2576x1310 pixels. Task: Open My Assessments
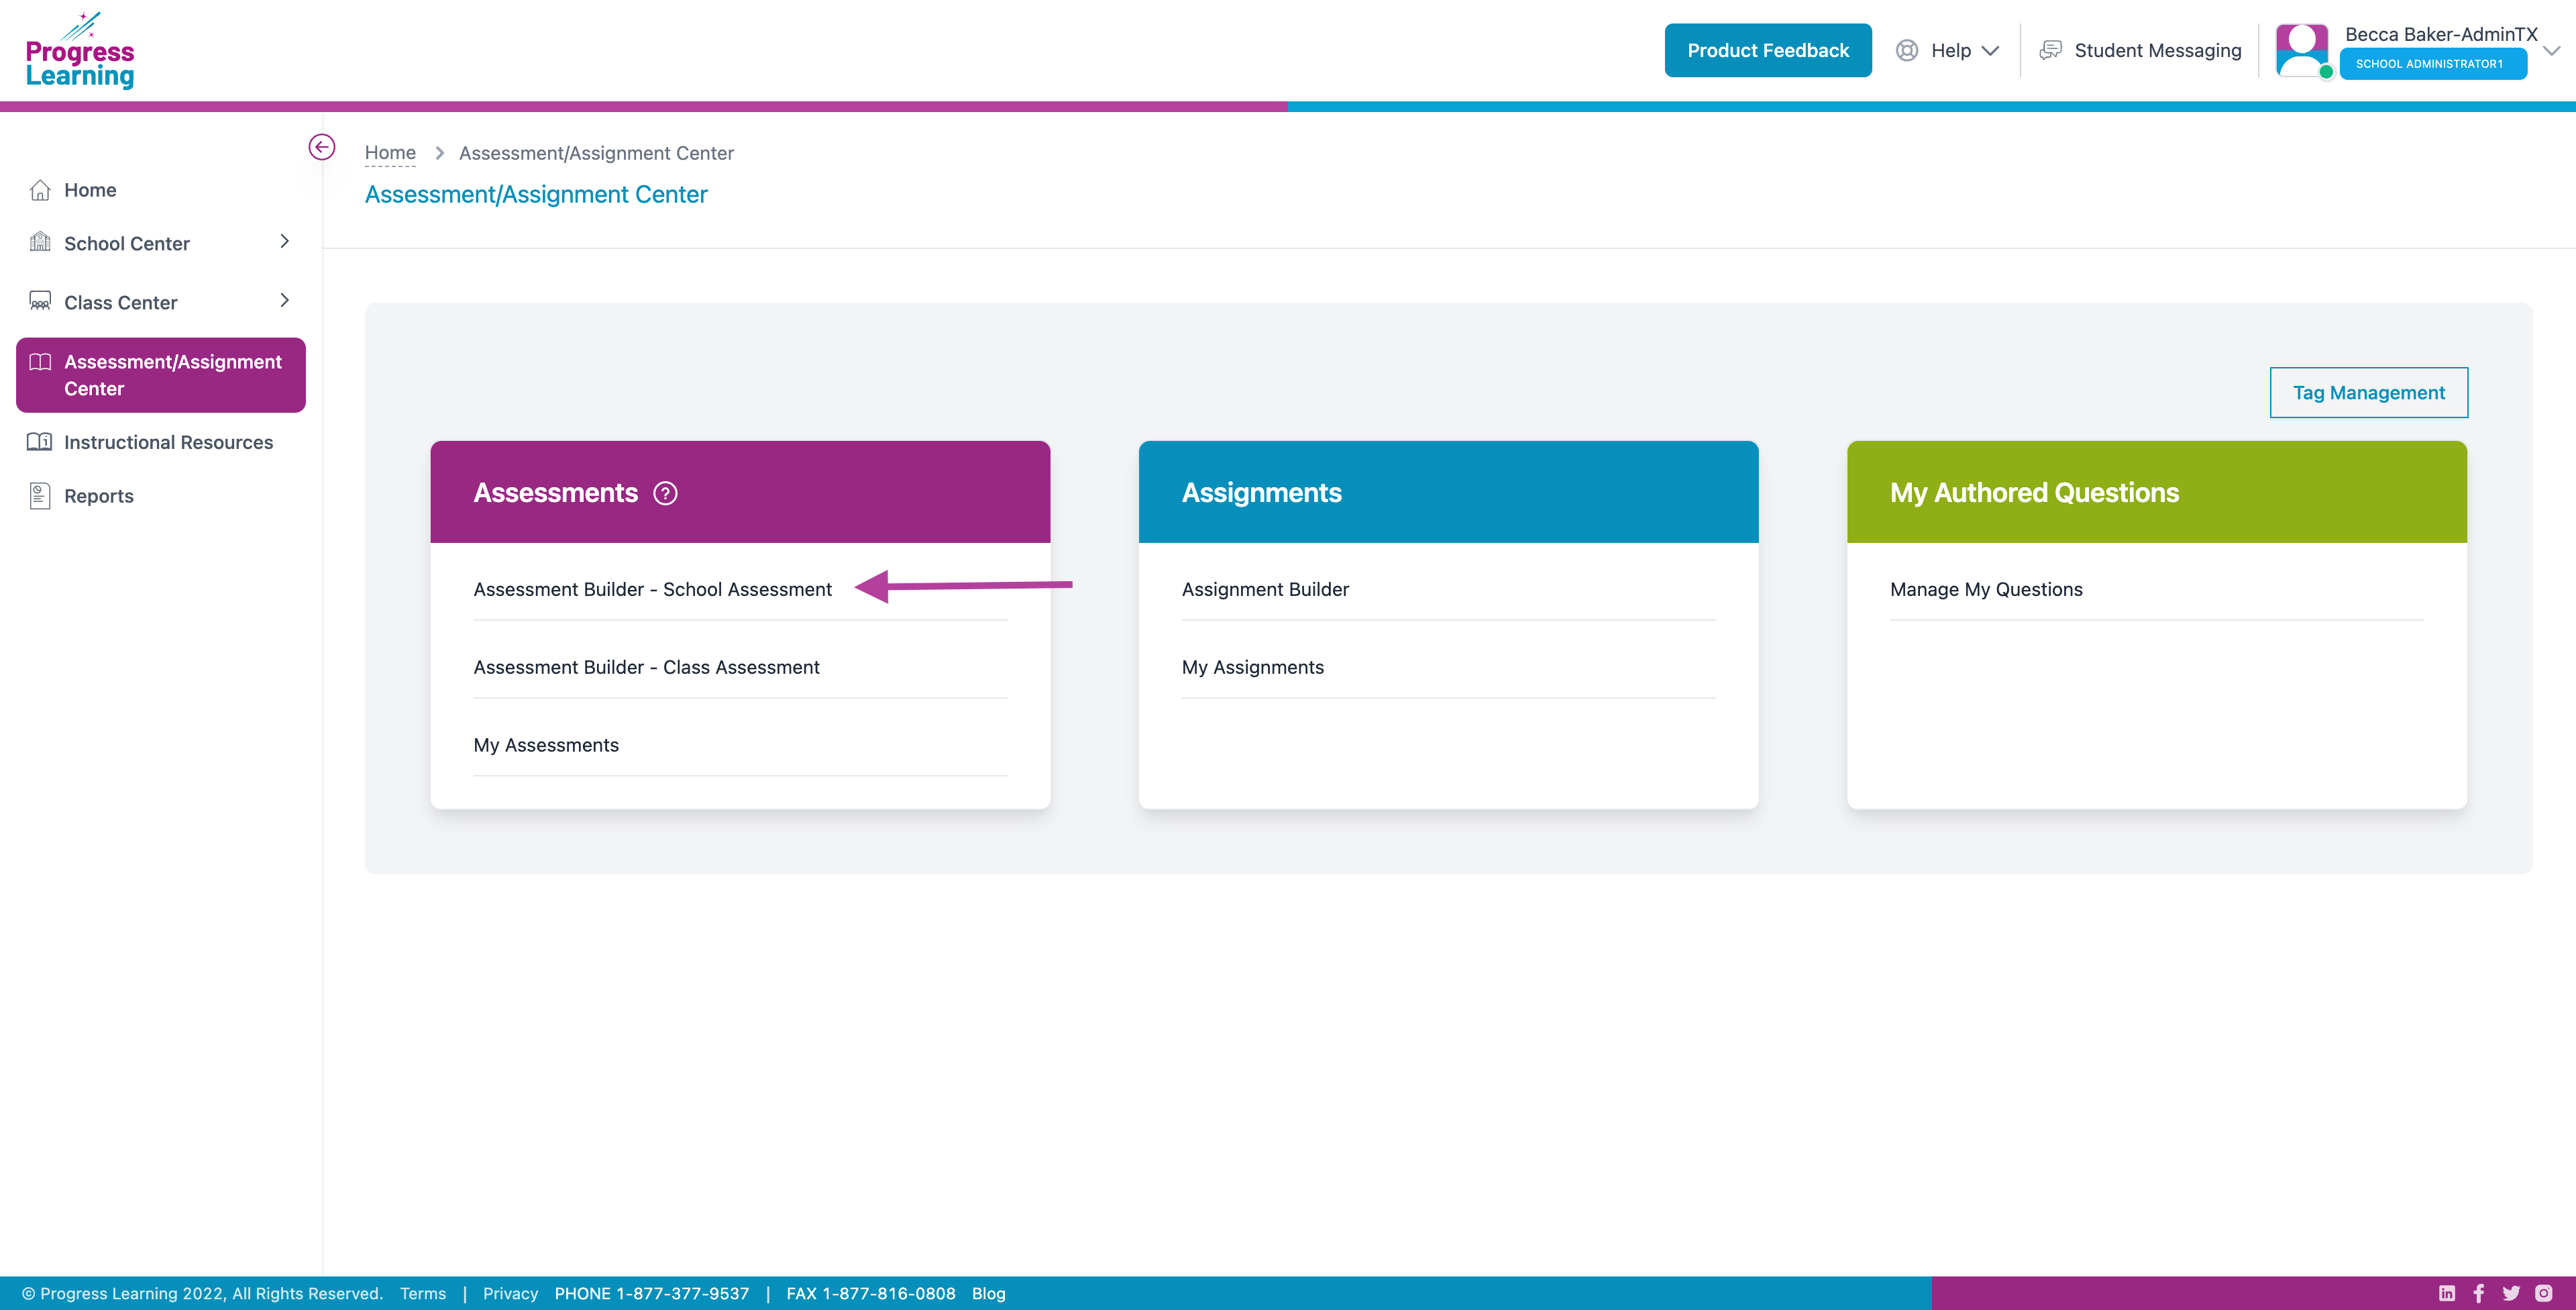[546, 744]
